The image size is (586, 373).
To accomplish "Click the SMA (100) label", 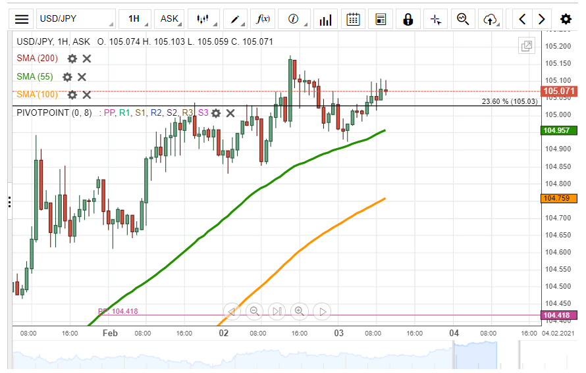I will click(38, 95).
